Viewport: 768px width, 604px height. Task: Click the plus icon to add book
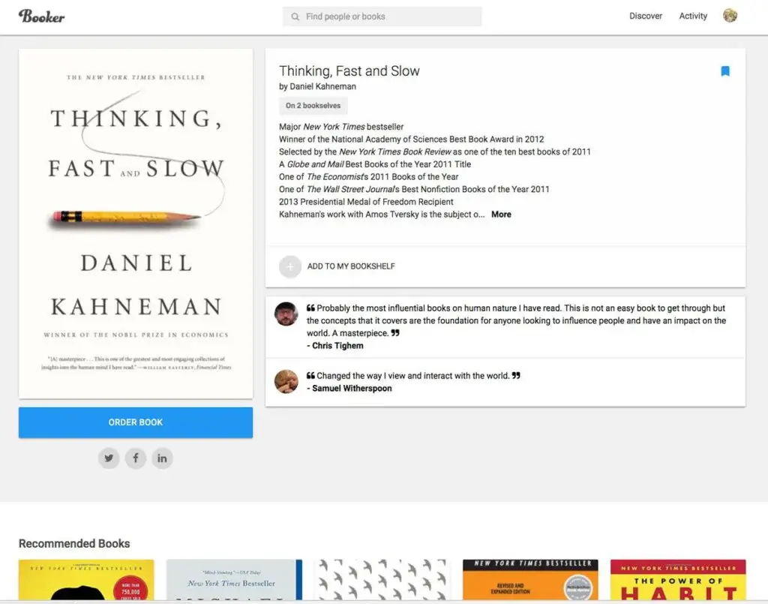(290, 266)
